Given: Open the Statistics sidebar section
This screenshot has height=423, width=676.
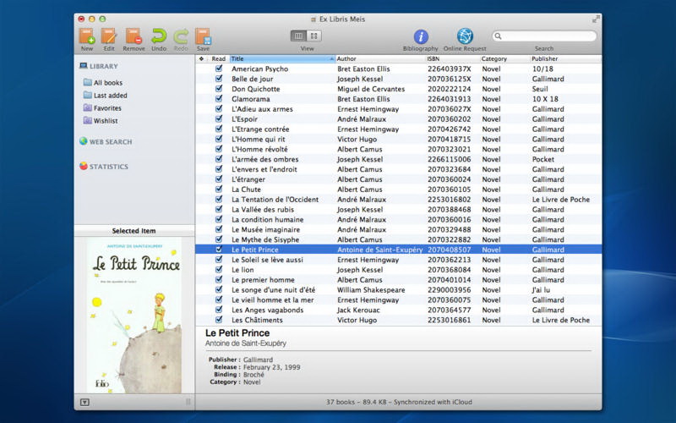Looking at the screenshot, I should [x=108, y=167].
